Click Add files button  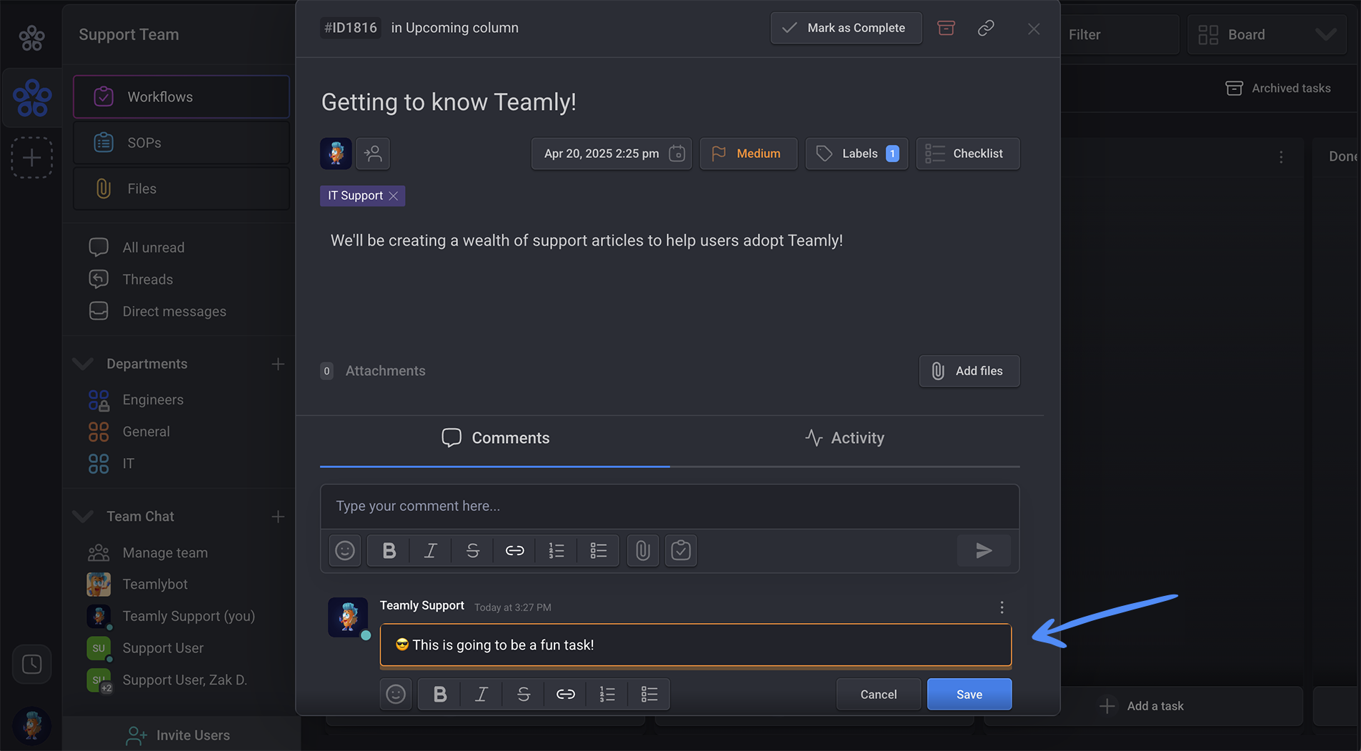(969, 371)
